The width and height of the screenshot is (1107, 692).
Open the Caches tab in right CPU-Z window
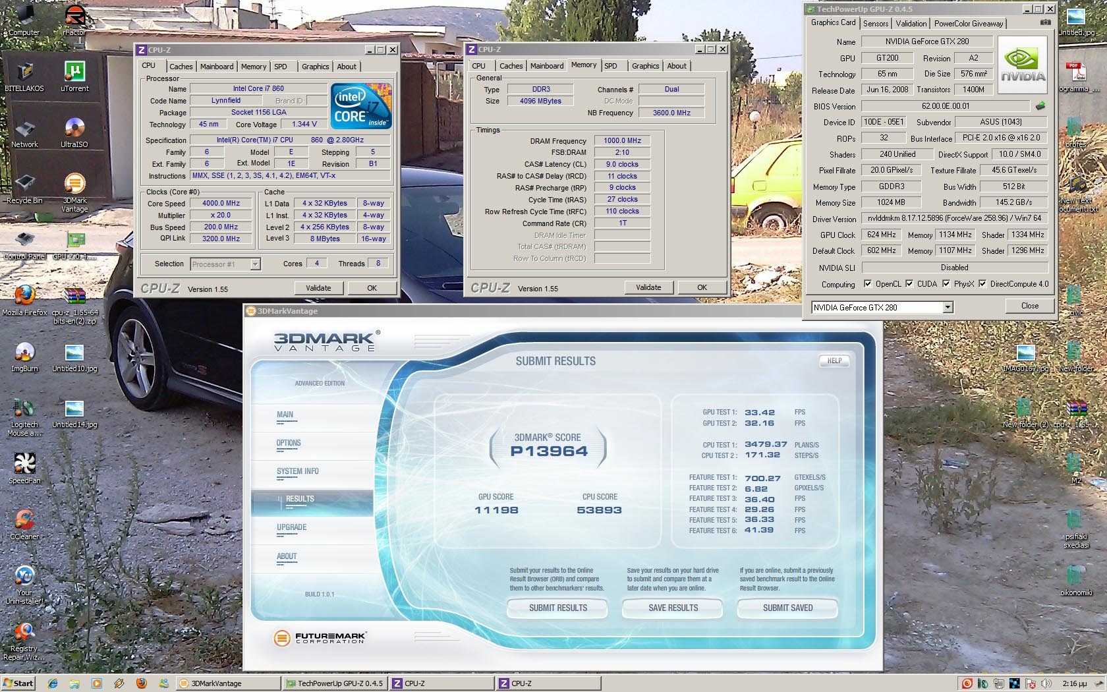click(x=511, y=66)
